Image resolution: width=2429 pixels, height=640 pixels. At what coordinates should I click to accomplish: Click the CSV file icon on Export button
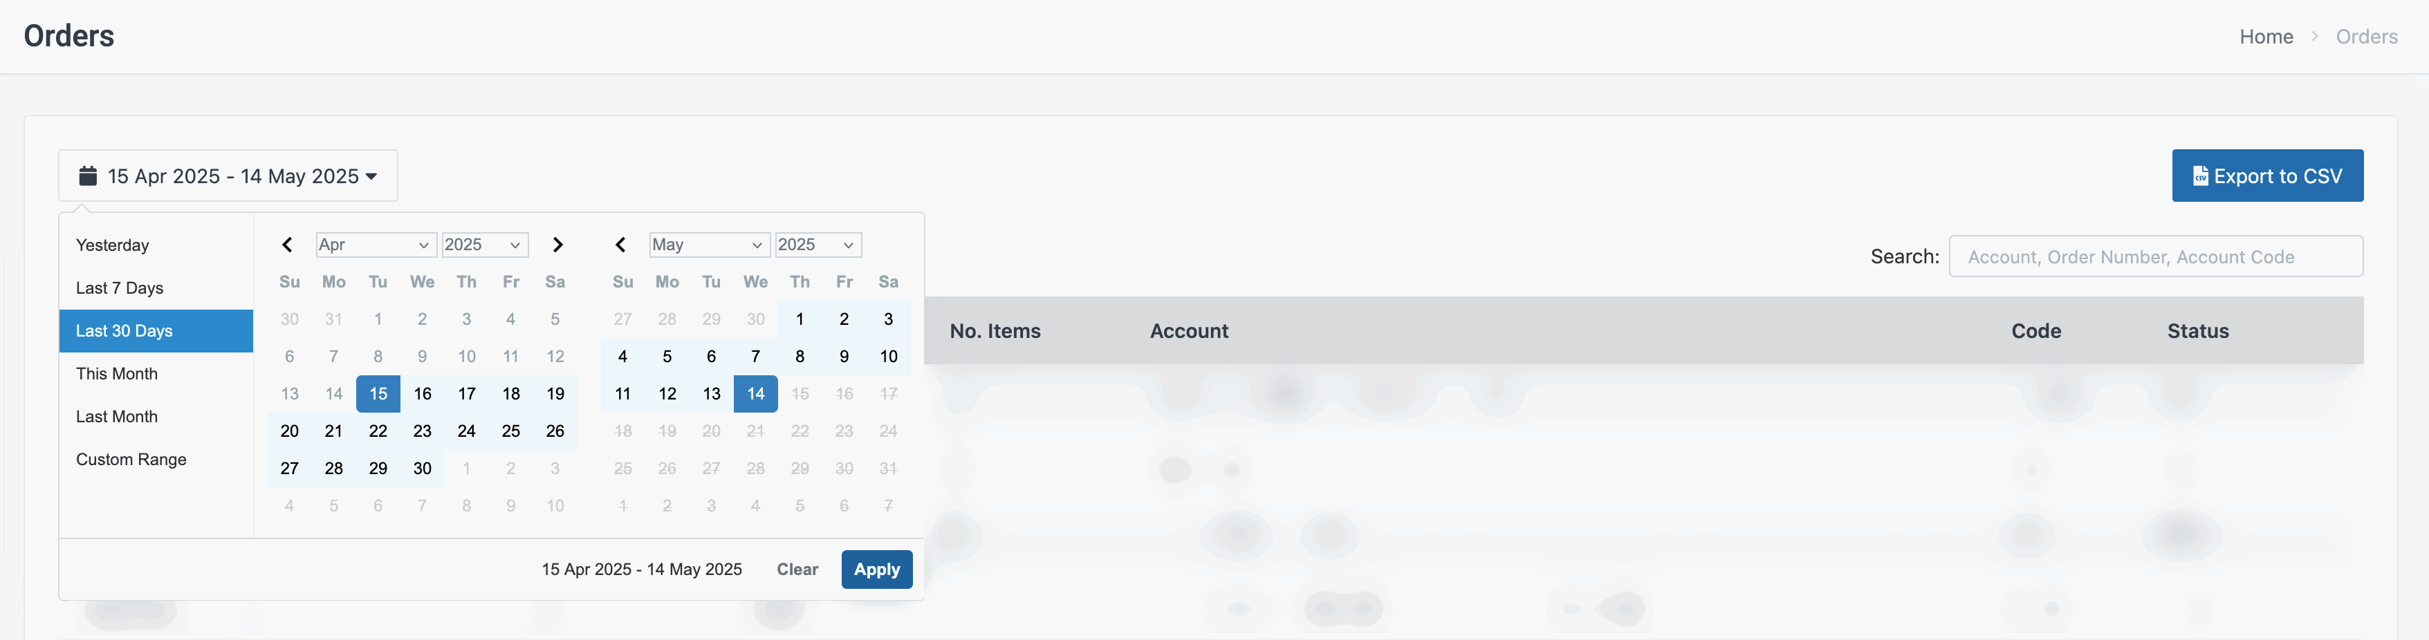tap(2200, 176)
